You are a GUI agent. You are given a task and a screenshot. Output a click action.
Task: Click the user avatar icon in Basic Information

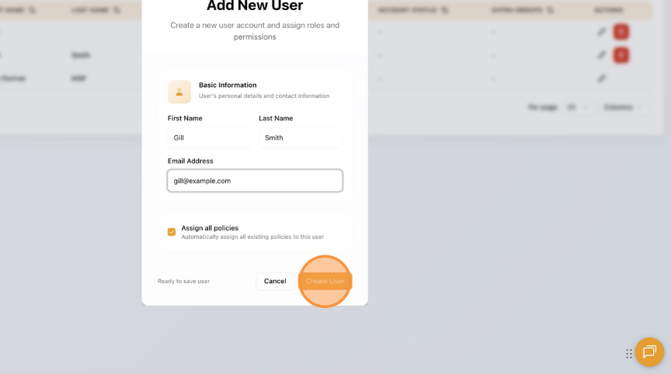pos(179,92)
